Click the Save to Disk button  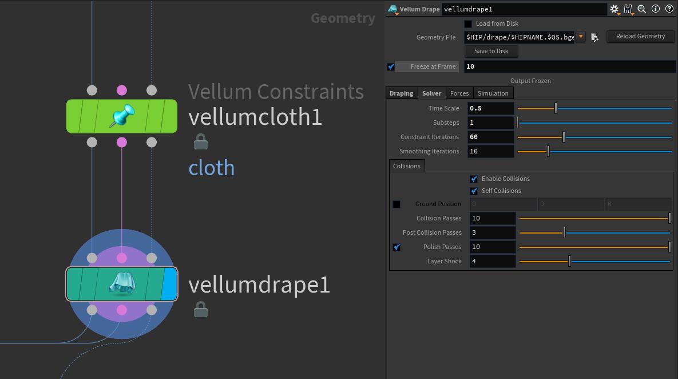491,51
